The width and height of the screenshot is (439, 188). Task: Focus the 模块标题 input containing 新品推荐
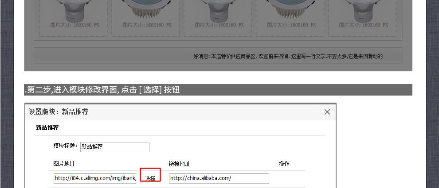[115, 147]
